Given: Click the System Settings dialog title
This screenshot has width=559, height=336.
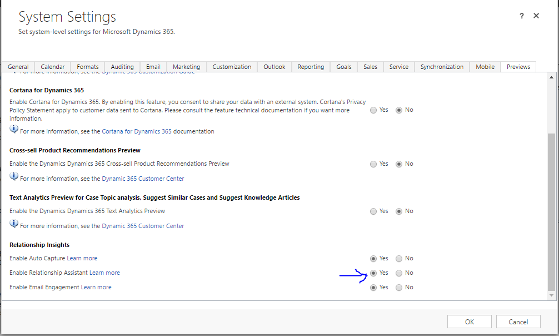Looking at the screenshot, I should click(x=67, y=17).
